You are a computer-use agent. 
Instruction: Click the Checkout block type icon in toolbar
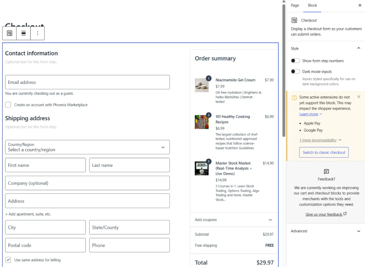(x=9, y=33)
